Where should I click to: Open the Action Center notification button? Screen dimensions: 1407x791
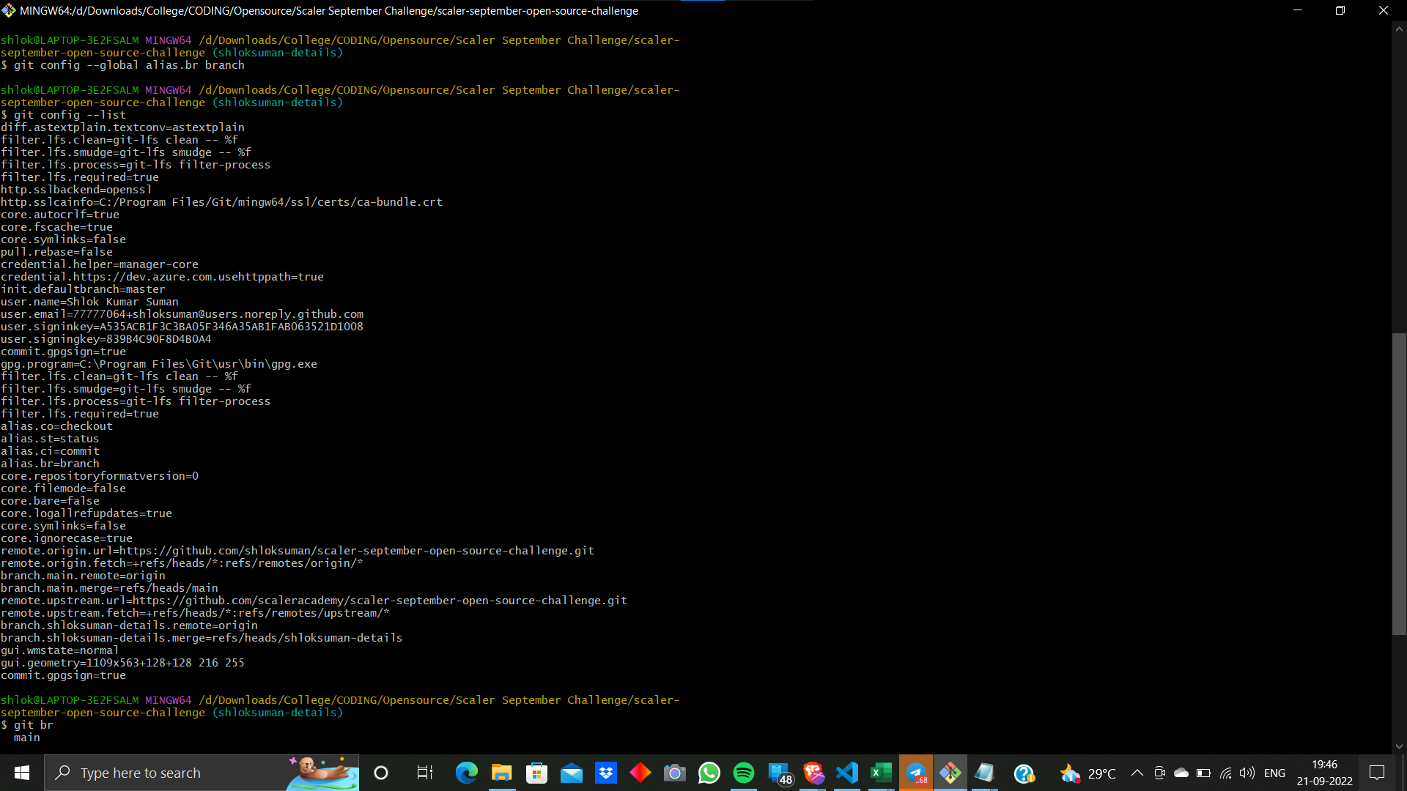1376,773
